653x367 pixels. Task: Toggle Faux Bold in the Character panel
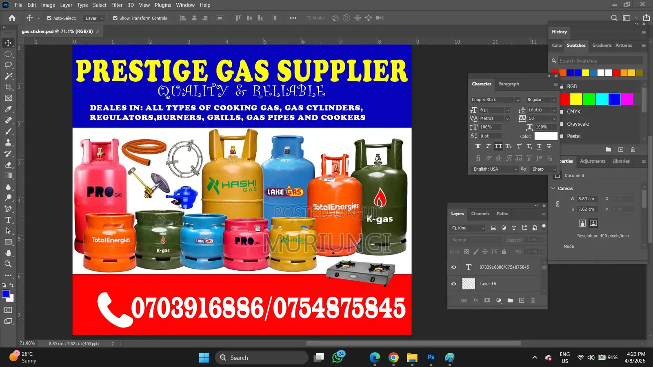[x=478, y=146]
